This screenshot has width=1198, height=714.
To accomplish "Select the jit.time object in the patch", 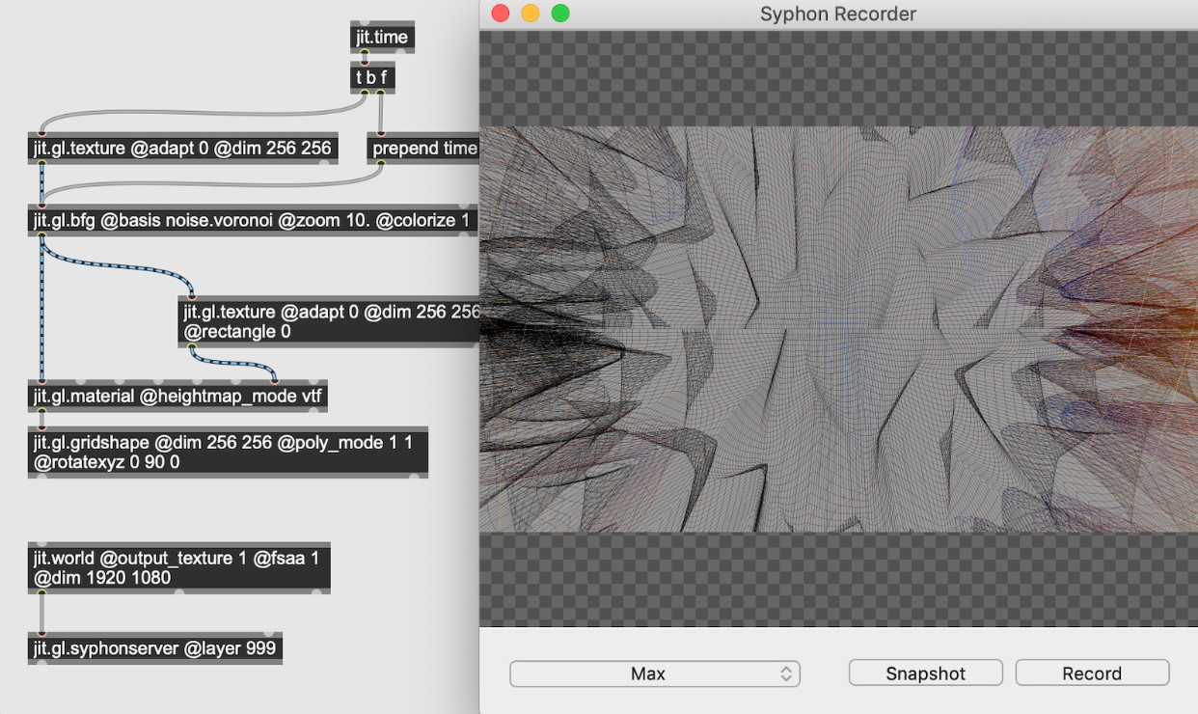I will tap(382, 37).
